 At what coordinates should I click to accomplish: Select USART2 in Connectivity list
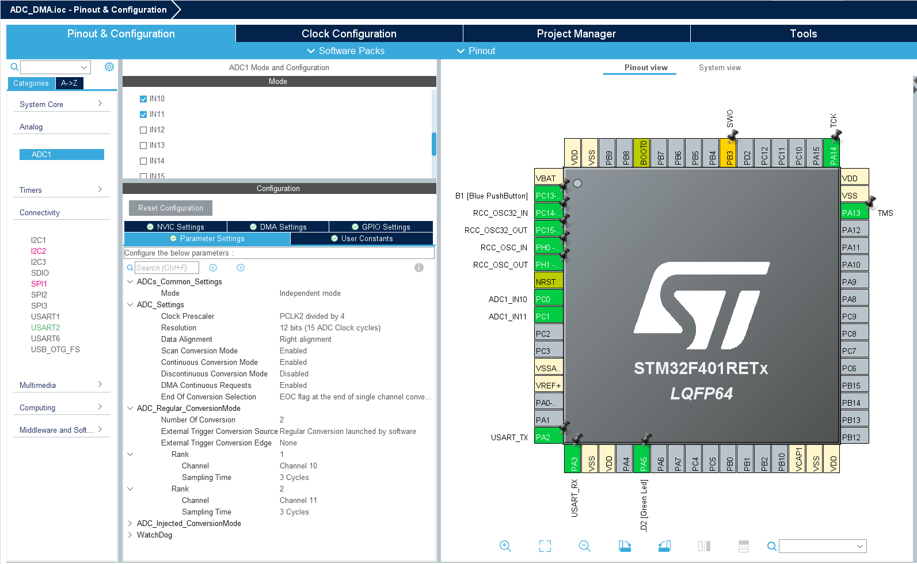(45, 327)
